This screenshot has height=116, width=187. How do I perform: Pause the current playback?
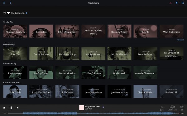click(11, 108)
